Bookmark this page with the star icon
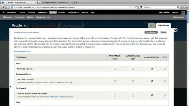Viewport: 189px width, 106px height. click(130, 7)
